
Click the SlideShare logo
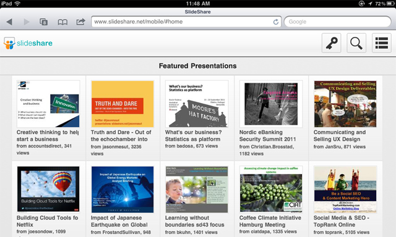(x=28, y=43)
